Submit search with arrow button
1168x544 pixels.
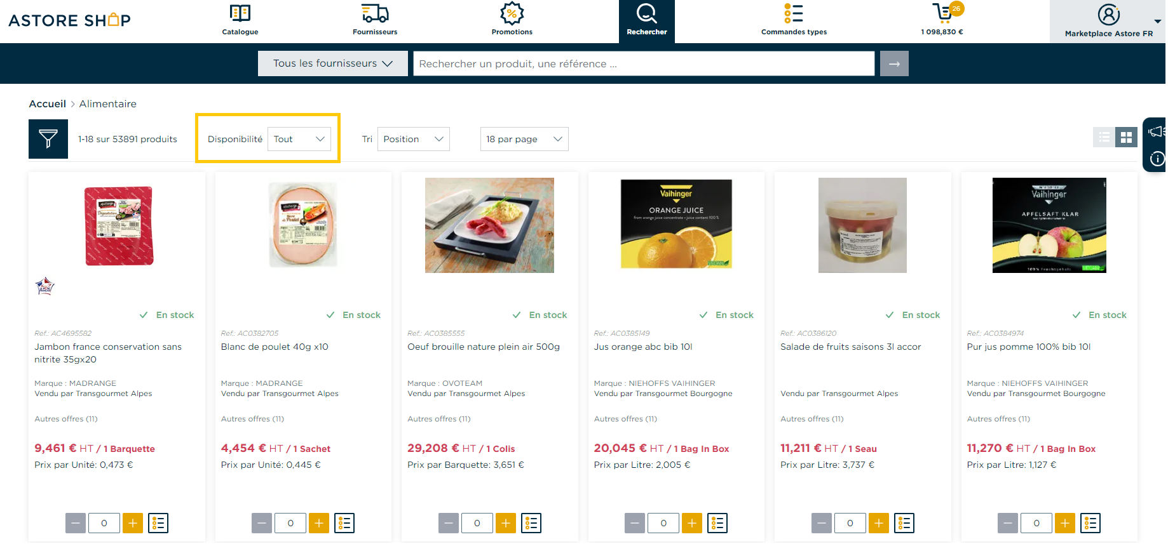(x=894, y=63)
